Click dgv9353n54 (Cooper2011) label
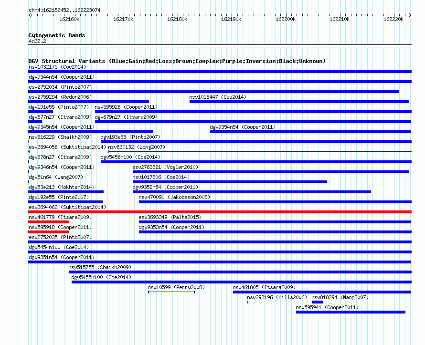 click(x=171, y=227)
